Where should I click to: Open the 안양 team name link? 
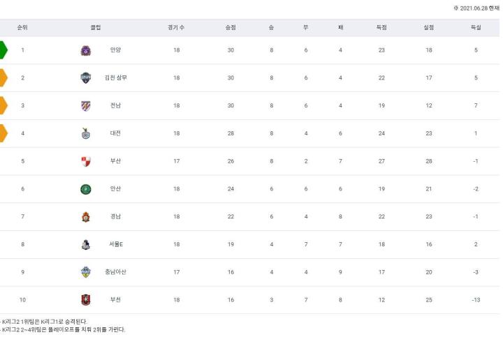click(x=115, y=50)
